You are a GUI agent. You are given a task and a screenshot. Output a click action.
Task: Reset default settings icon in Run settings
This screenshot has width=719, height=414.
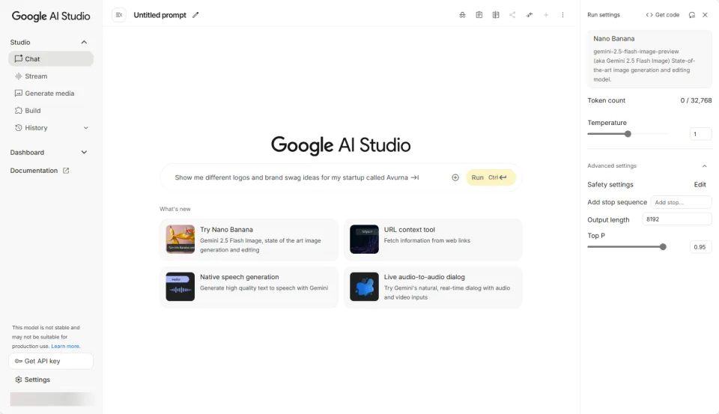[692, 15]
